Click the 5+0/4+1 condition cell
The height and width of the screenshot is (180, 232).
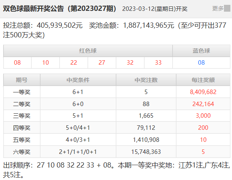78,128
